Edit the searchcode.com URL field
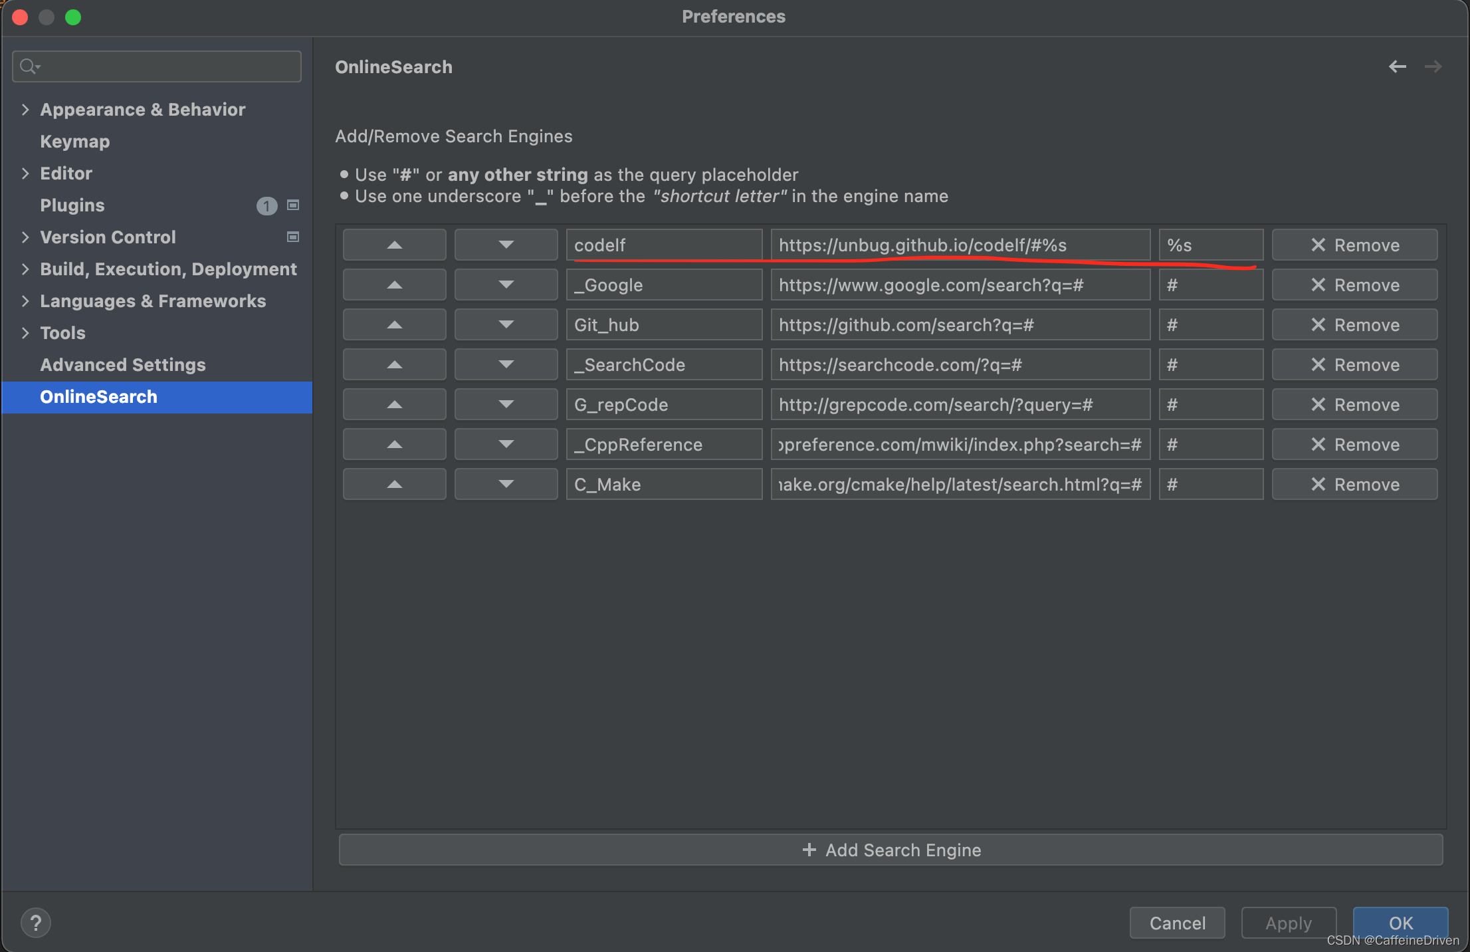This screenshot has width=1470, height=952. [x=960, y=364]
